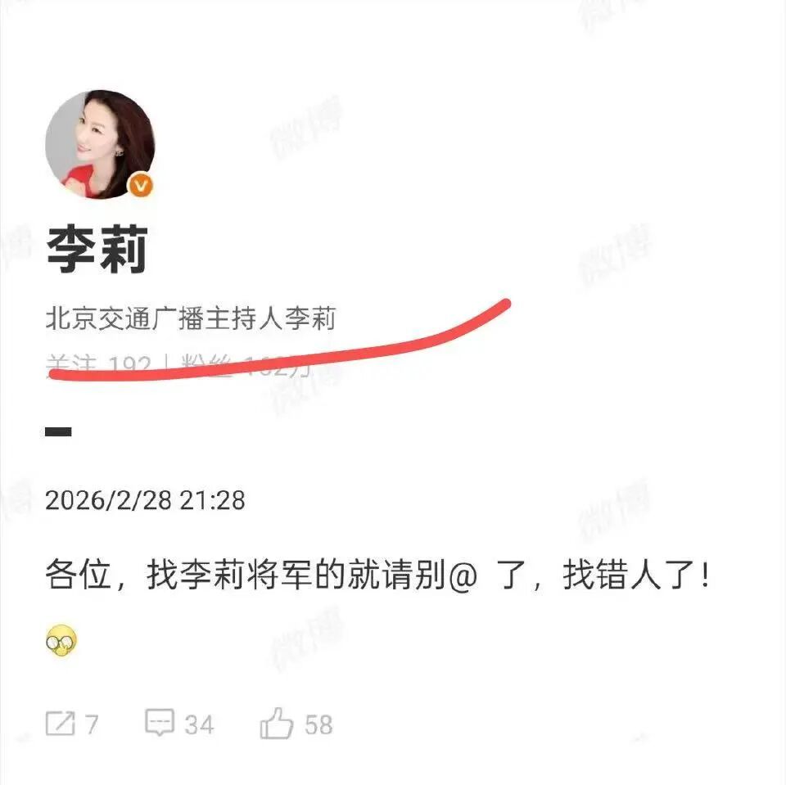The width and height of the screenshot is (786, 785).
Task: Tap the glasses emoji under the post
Action: coord(61,641)
